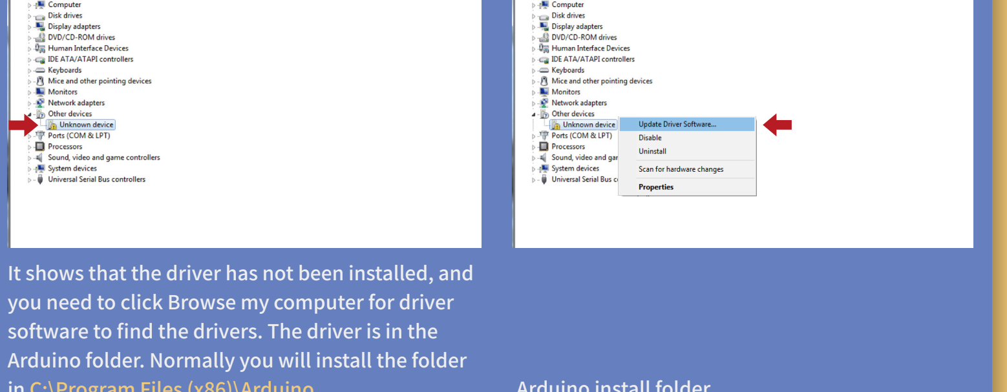The image size is (1007, 392).
Task: Click the Other devices label in the left screenshot
Action: point(70,114)
